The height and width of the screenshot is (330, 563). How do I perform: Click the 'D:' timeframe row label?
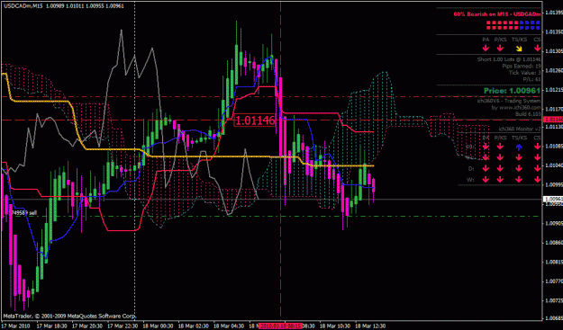point(470,168)
